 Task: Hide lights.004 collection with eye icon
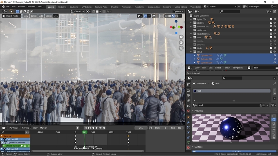[x=275, y=19]
